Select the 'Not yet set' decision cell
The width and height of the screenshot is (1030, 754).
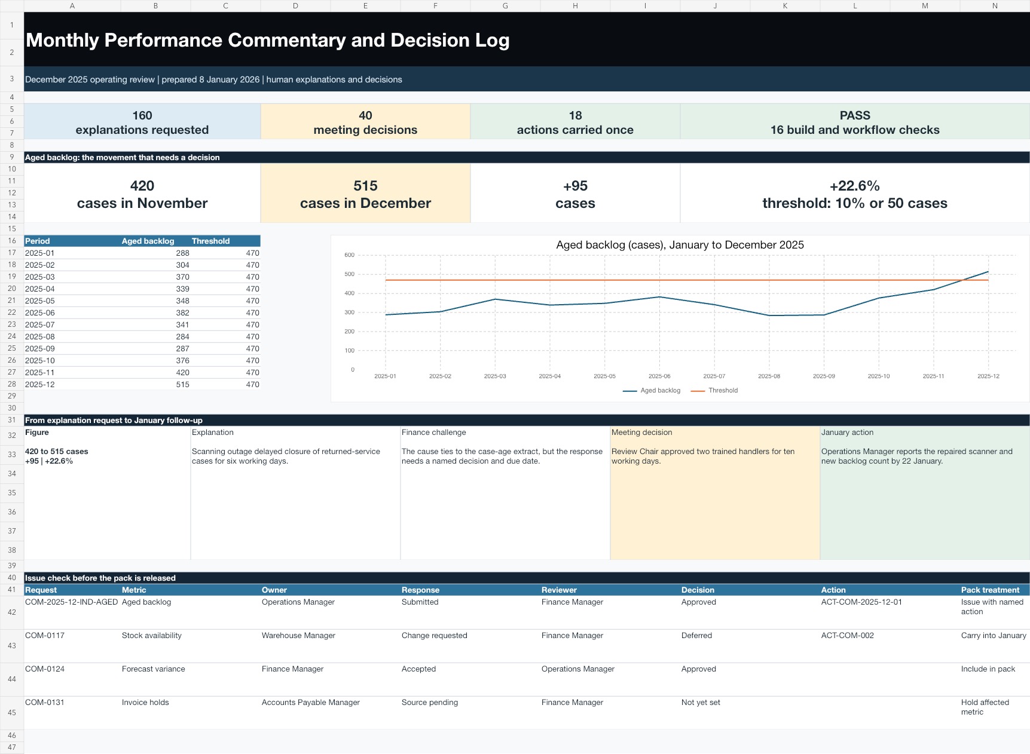point(750,713)
